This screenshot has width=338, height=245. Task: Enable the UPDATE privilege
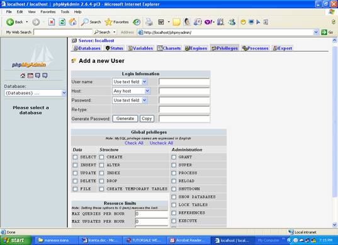(x=75, y=173)
